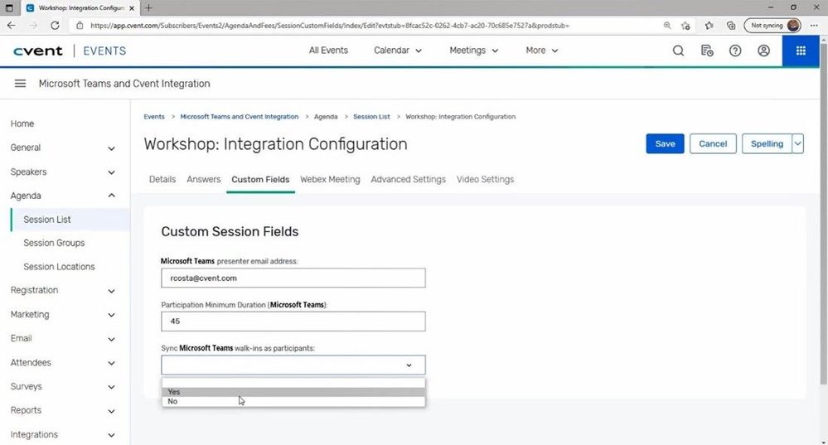The height and width of the screenshot is (445, 828).
Task: Go to All Events
Action: click(x=328, y=51)
